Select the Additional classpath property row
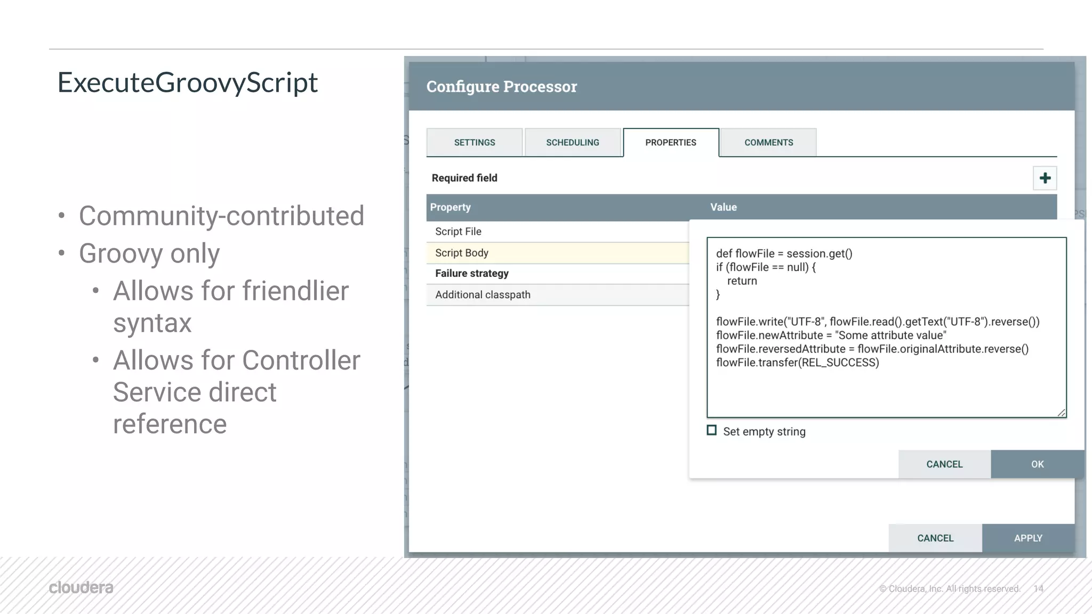This screenshot has height=614, width=1092. pyautogui.click(x=558, y=294)
